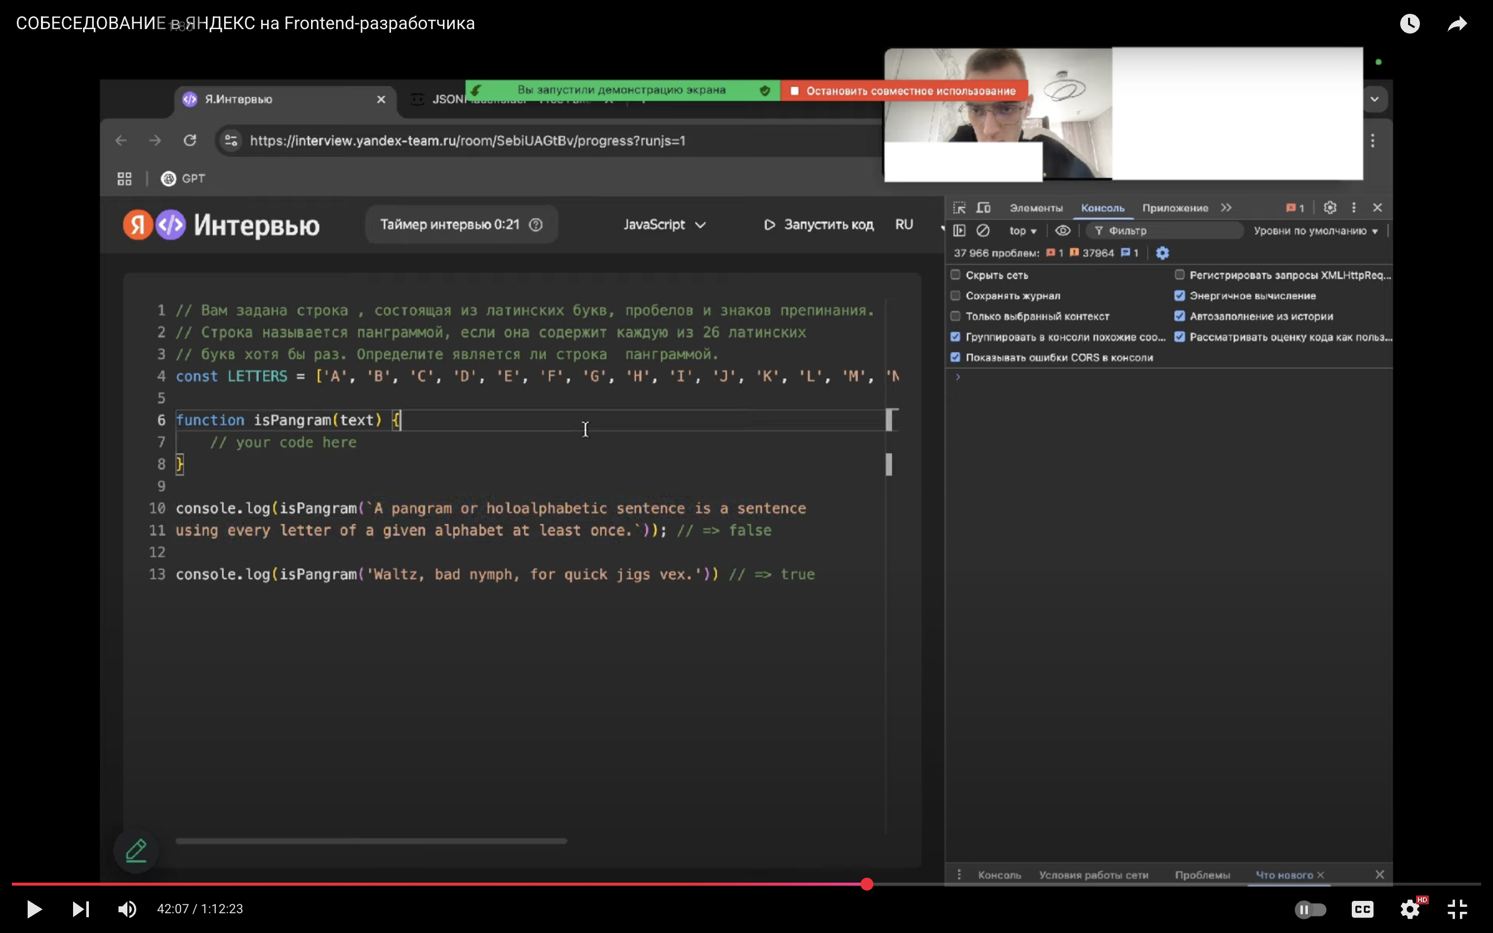1493x933 pixels.
Task: Check Сохранять журнал checkbox
Action: pos(956,296)
